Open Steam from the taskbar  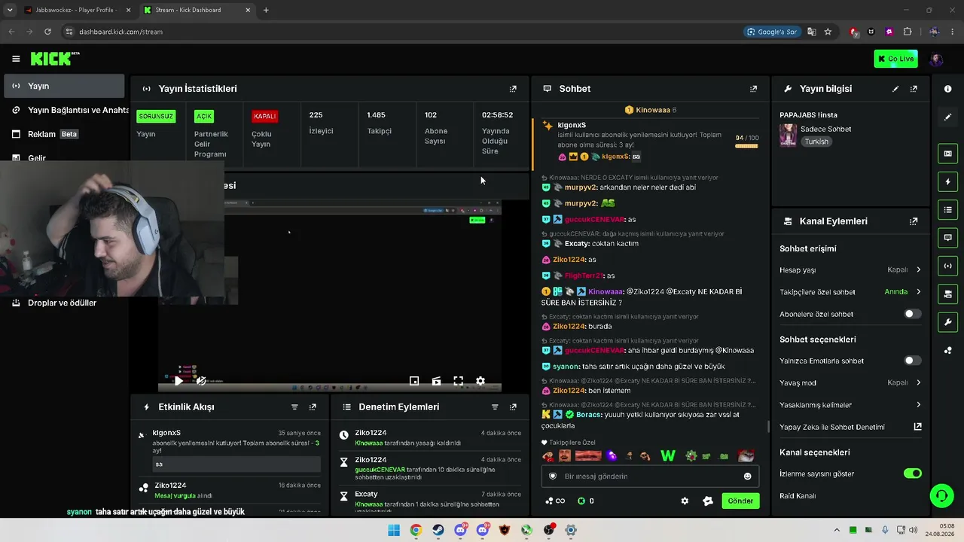(438, 530)
